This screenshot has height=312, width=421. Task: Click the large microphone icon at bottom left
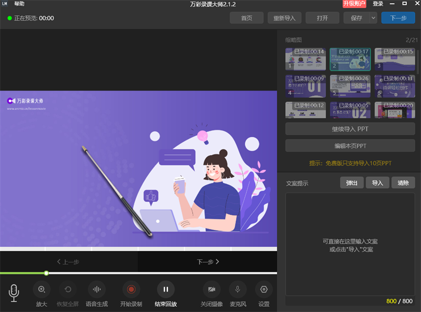click(14, 293)
